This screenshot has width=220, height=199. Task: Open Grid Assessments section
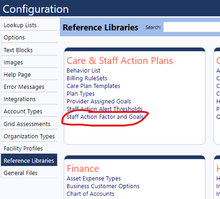coord(29,124)
